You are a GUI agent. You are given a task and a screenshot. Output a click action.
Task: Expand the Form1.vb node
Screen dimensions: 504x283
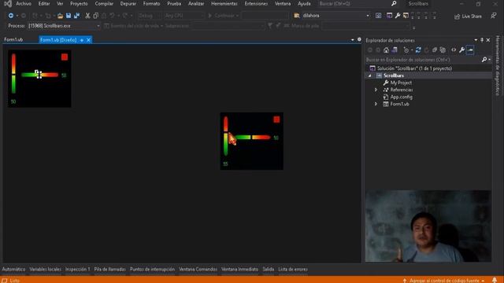(376, 104)
